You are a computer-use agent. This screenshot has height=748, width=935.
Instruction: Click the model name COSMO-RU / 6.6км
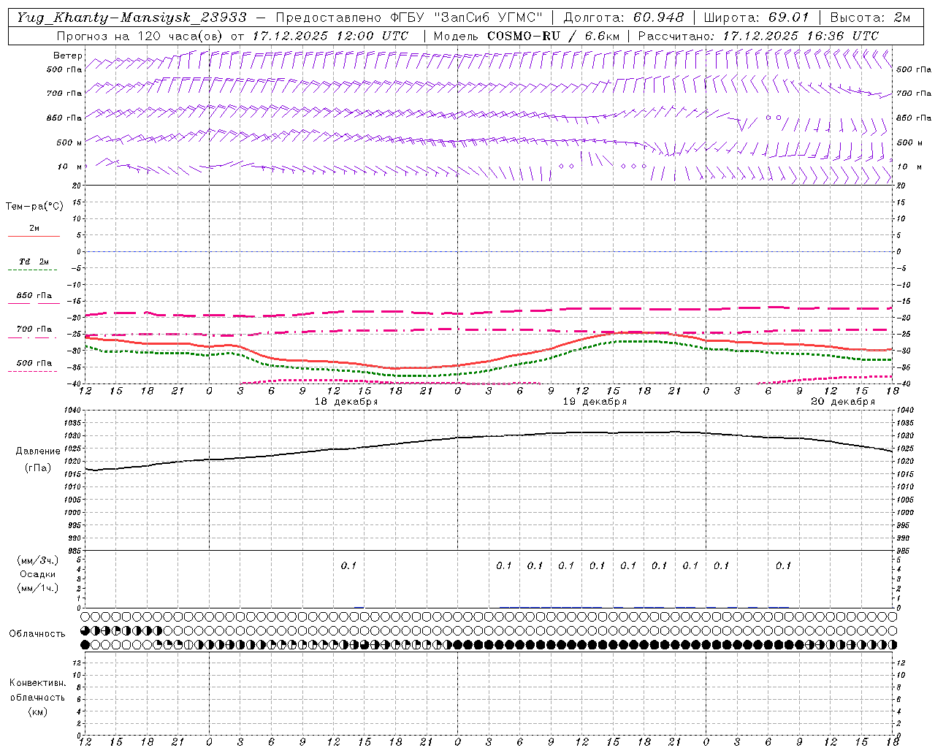pyautogui.click(x=554, y=36)
